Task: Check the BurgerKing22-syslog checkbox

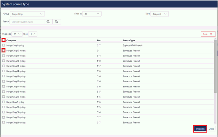Action: pos(3,117)
